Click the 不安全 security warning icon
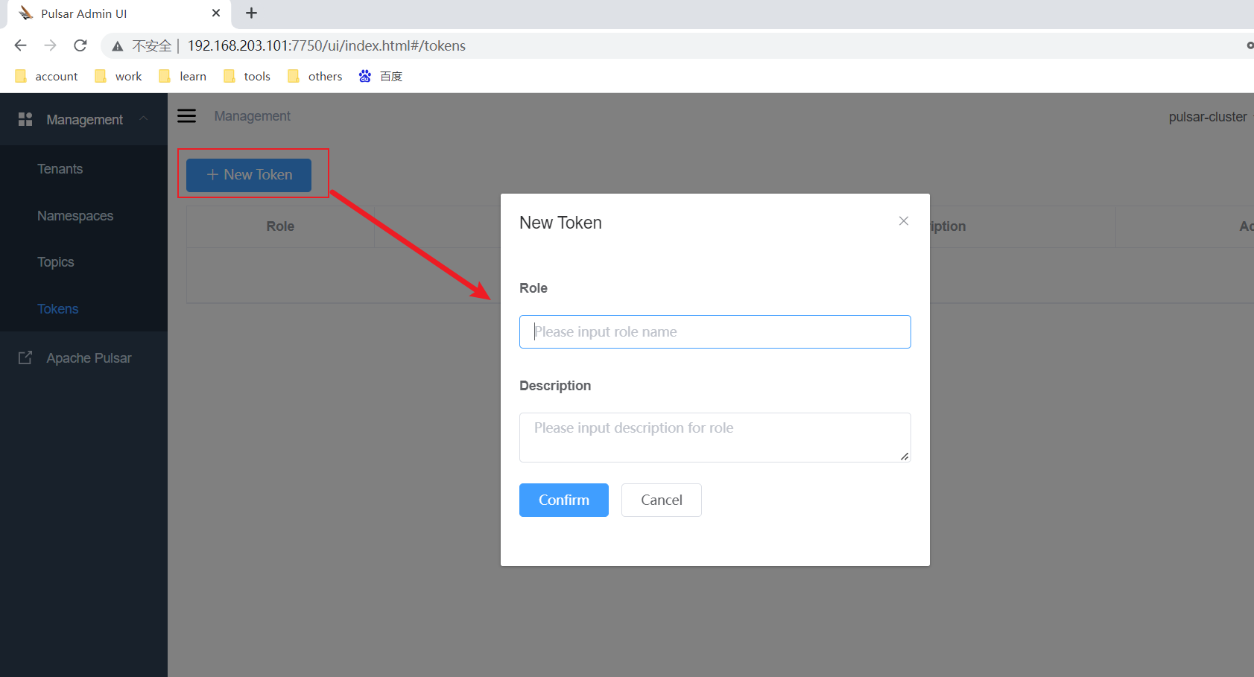Viewport: 1254px width, 677px height. (x=117, y=45)
